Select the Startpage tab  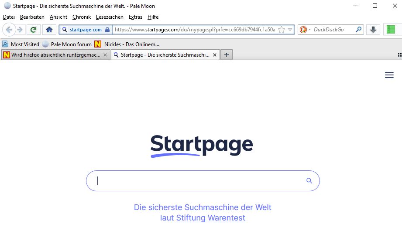click(165, 55)
